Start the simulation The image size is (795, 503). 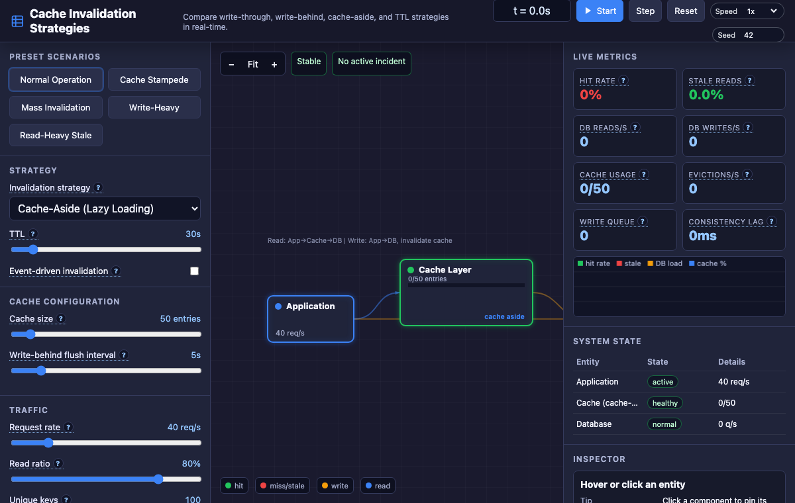[600, 11]
